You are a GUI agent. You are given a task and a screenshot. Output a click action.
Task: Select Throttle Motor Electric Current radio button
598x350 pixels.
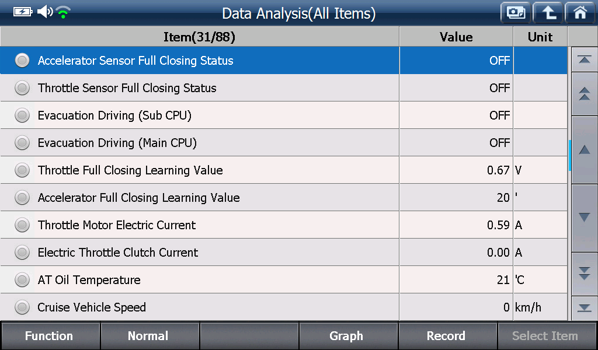[x=22, y=225]
